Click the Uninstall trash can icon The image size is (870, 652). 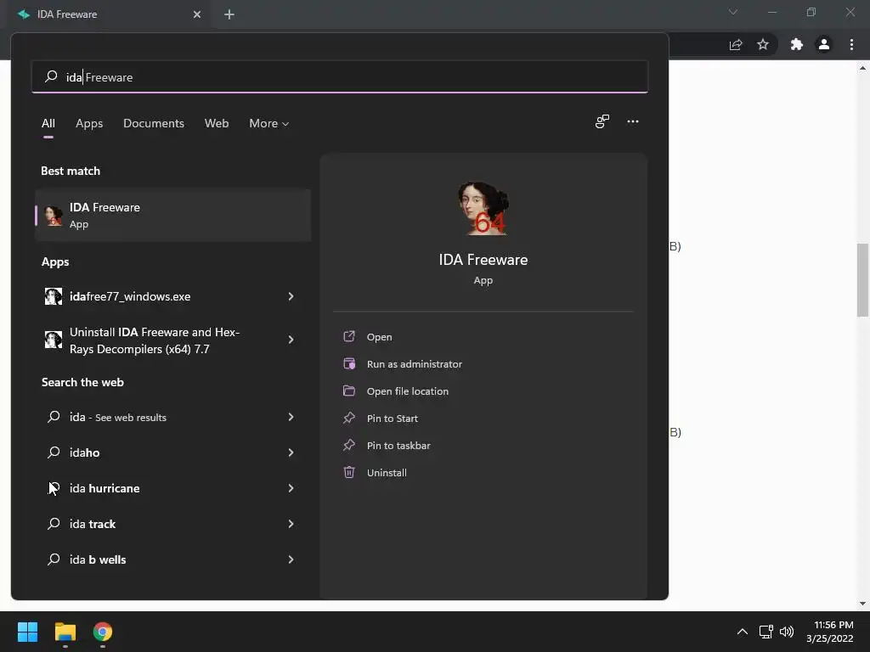(349, 472)
